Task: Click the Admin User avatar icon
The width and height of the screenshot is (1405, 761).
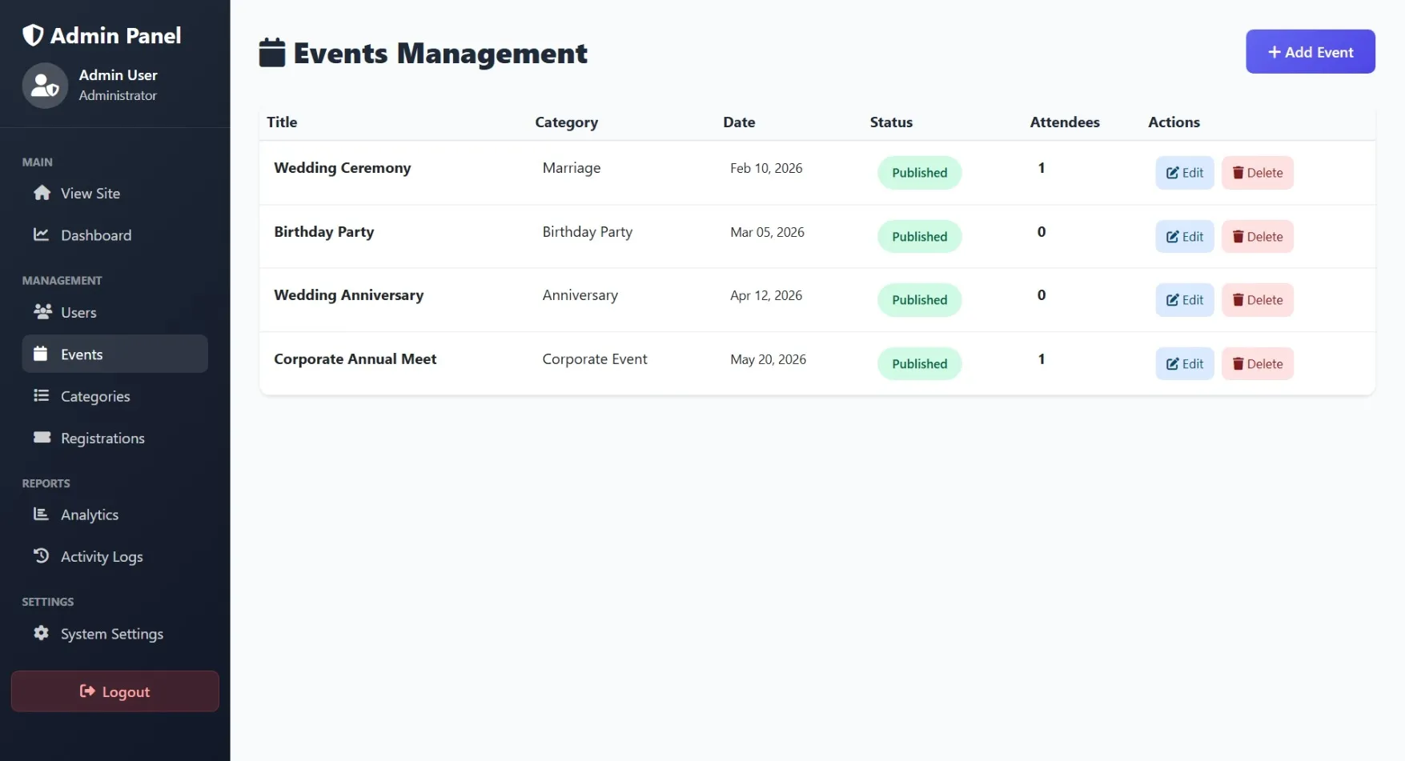Action: coord(44,85)
